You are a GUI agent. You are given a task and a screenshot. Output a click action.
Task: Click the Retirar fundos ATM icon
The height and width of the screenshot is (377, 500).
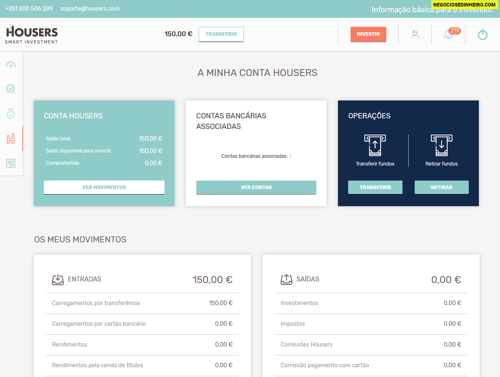coord(442,145)
